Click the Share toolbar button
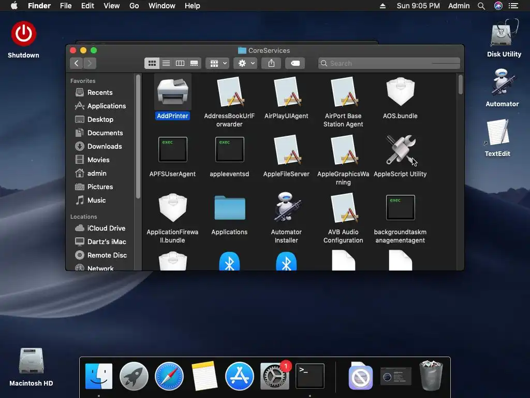The width and height of the screenshot is (530, 398). point(271,63)
